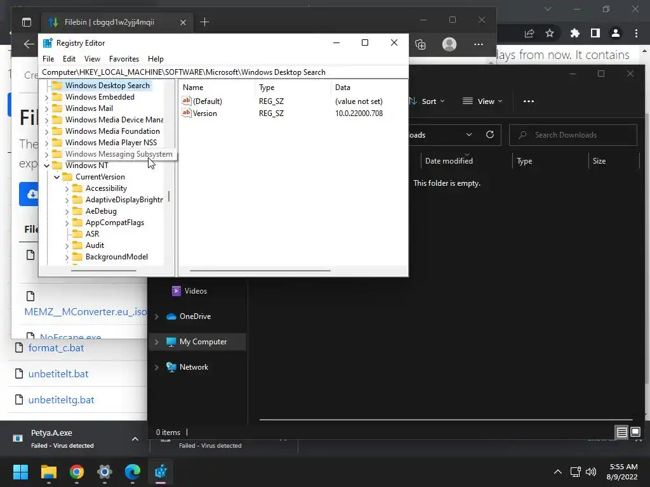Open the address path history dropdown

(469, 134)
